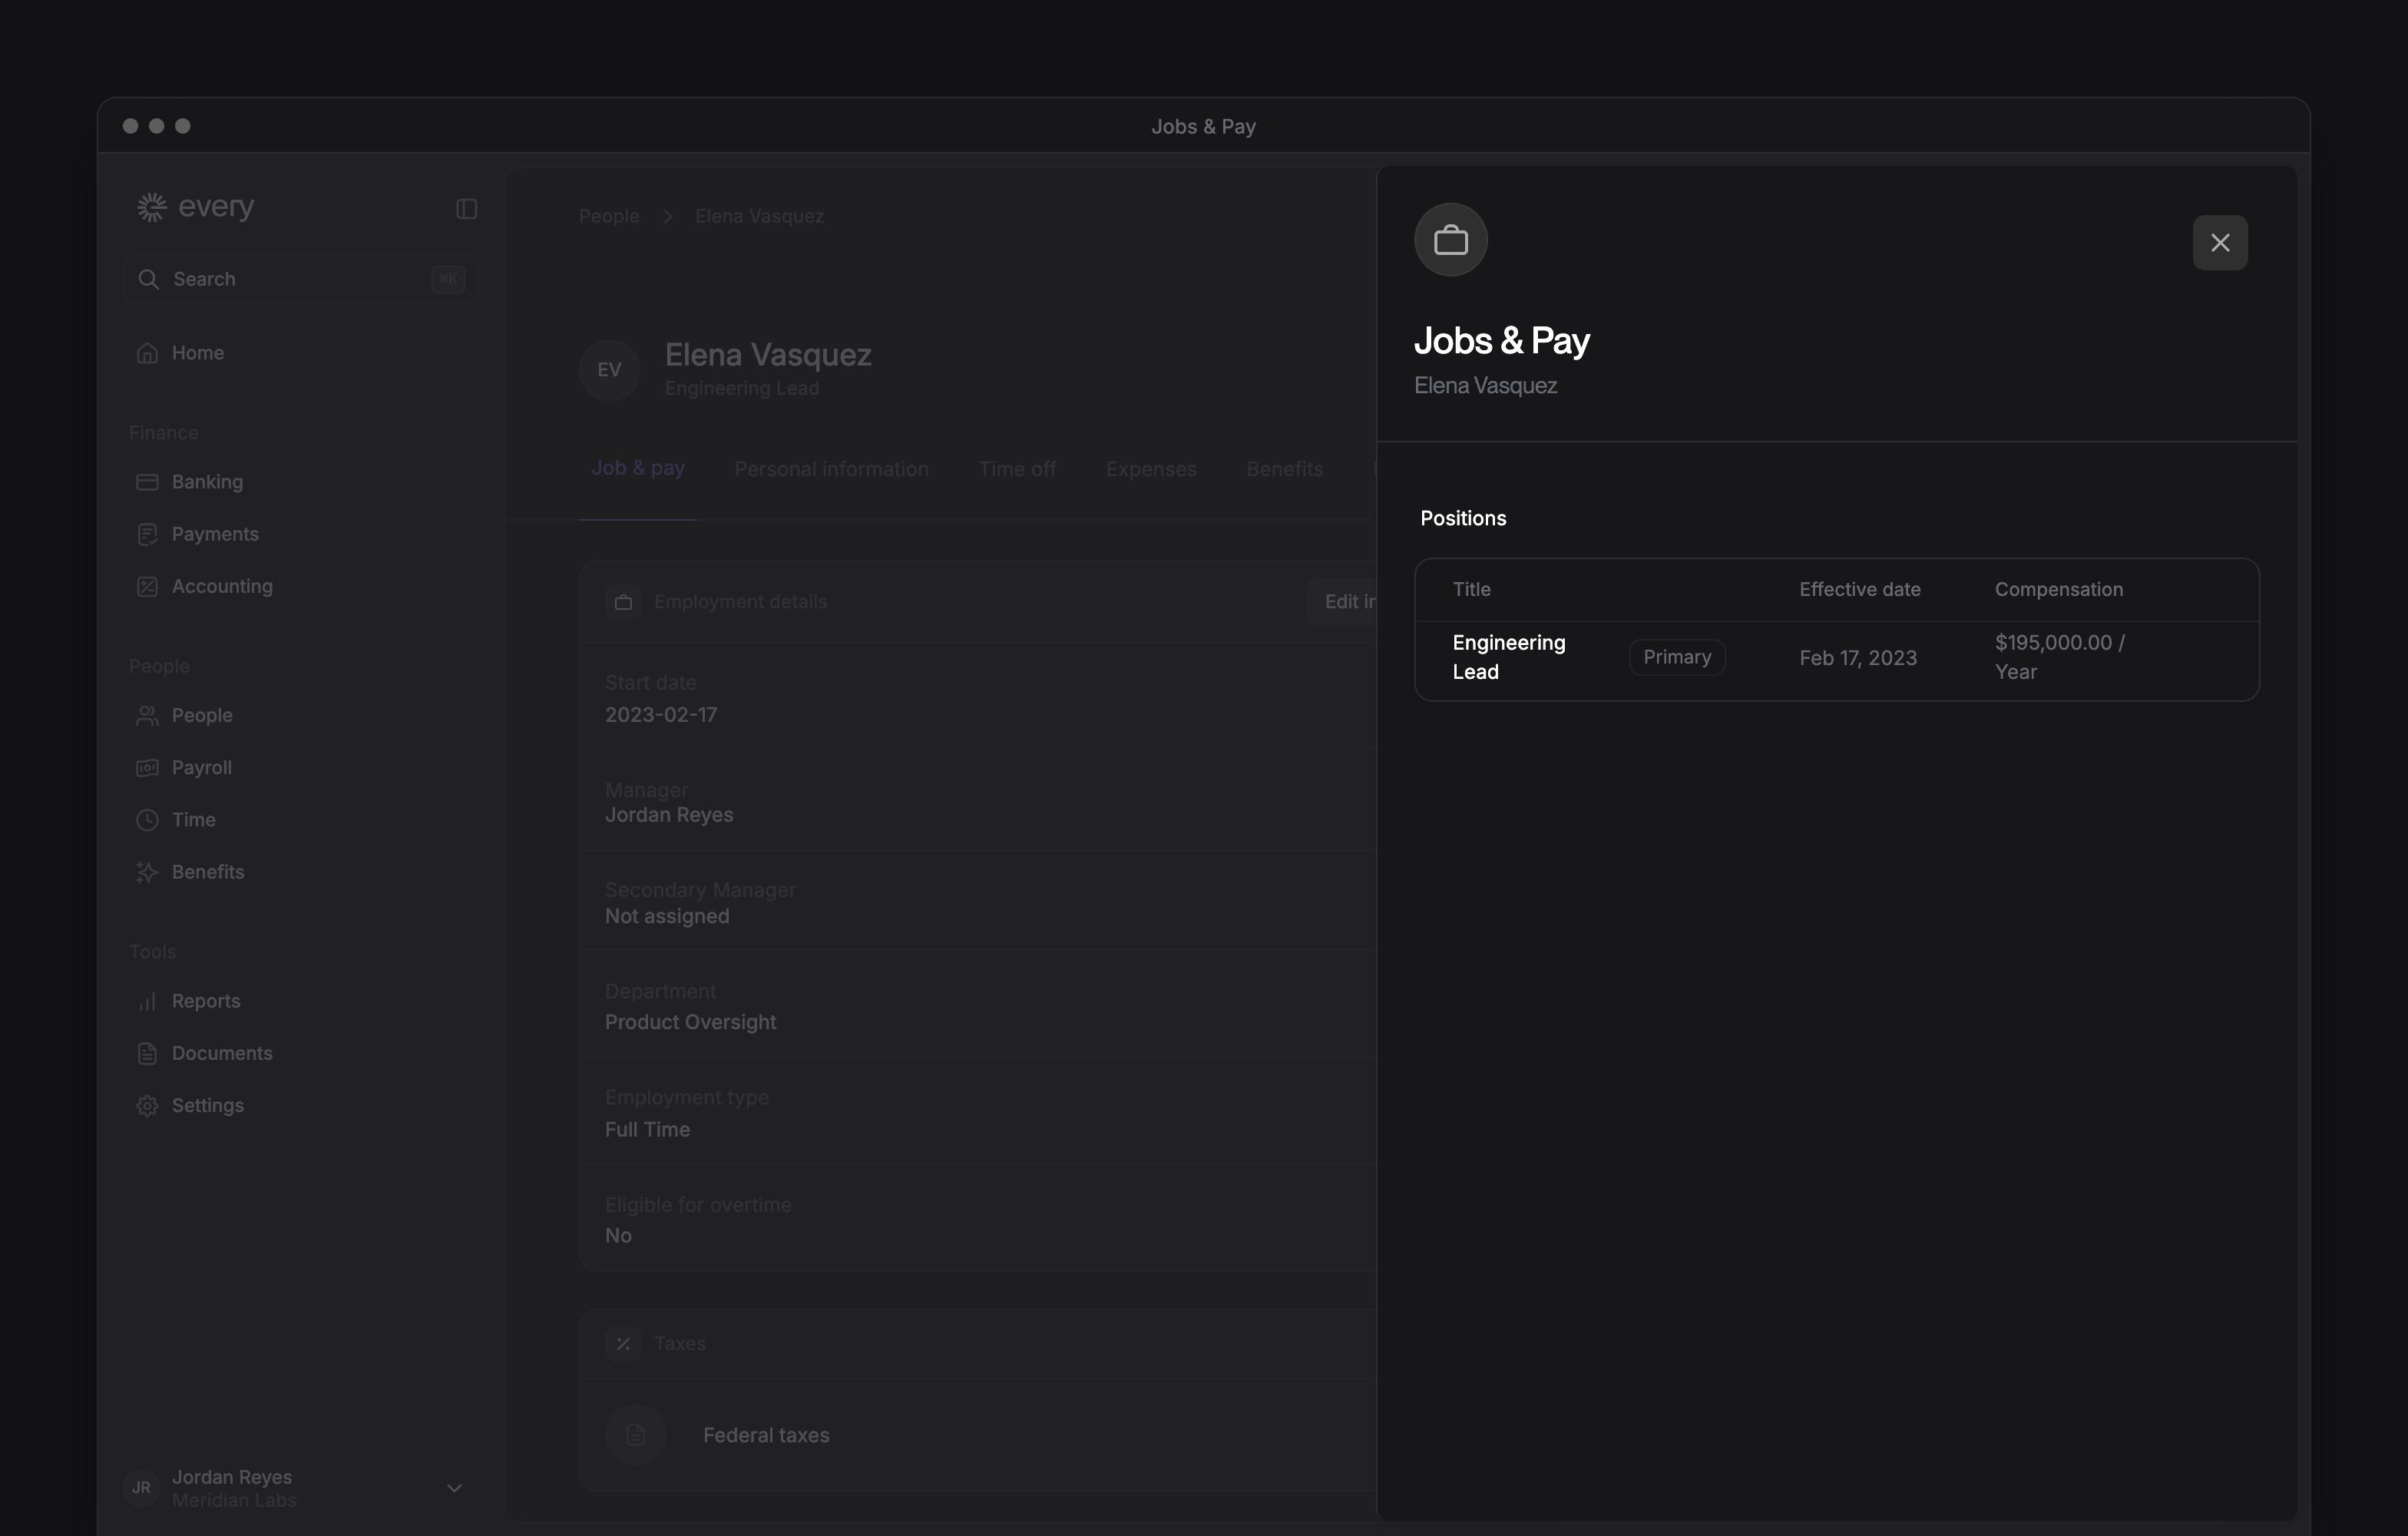2408x1536 pixels.
Task: Open Settings in the sidebar
Action: click(301, 1105)
